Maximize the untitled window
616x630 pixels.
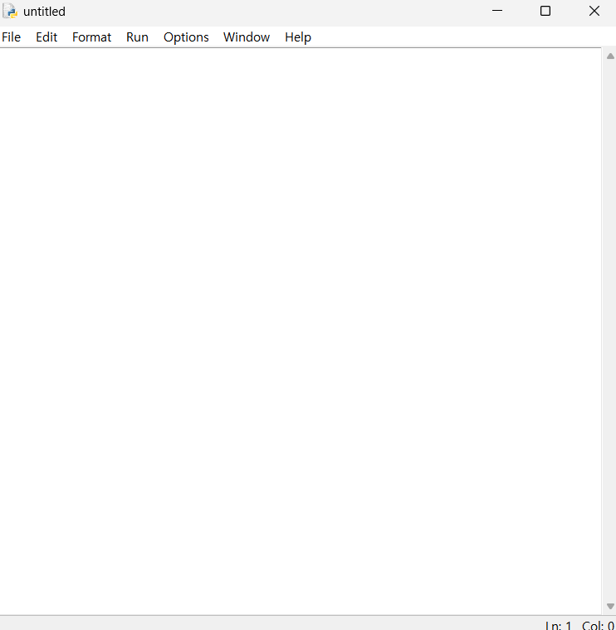(545, 11)
